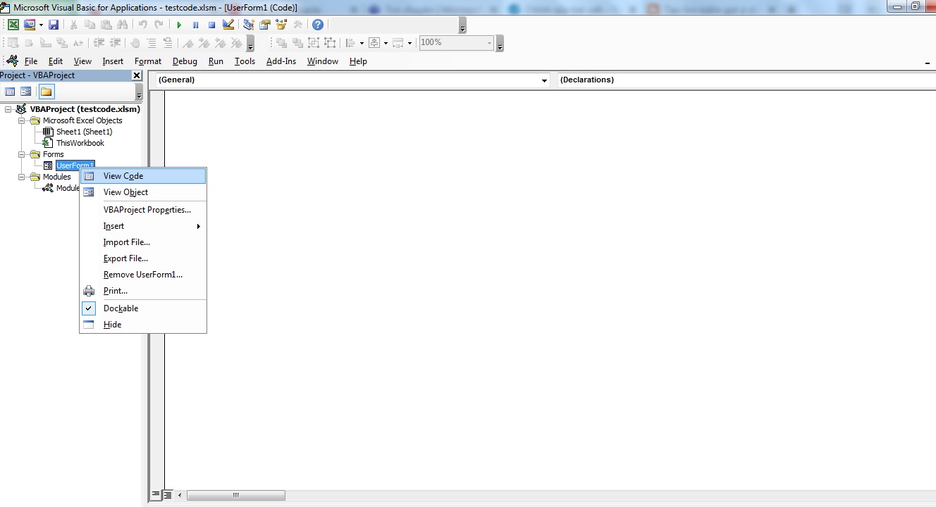The image size is (936, 507).
Task: Open the Align controls dropdown arrow
Action: click(362, 43)
